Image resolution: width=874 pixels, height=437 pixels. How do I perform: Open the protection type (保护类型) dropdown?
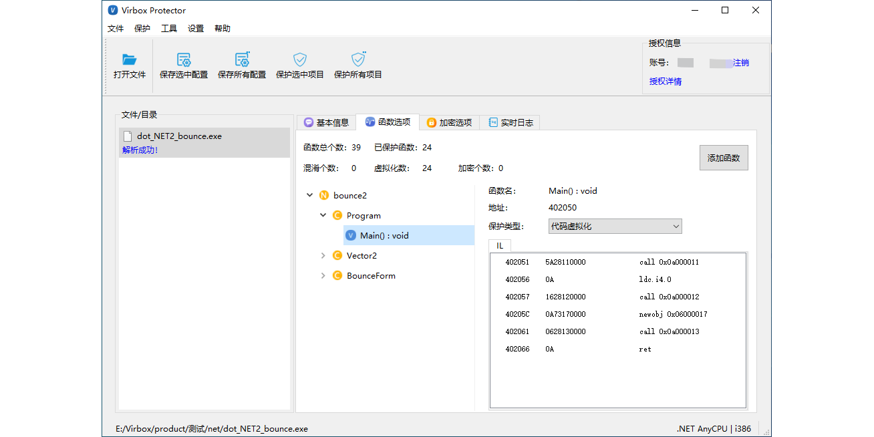[615, 227]
